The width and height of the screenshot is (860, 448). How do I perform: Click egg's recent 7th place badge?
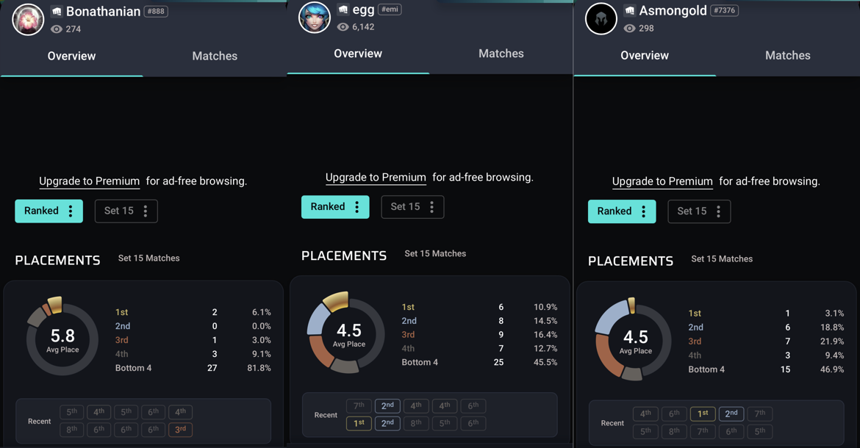click(x=359, y=406)
